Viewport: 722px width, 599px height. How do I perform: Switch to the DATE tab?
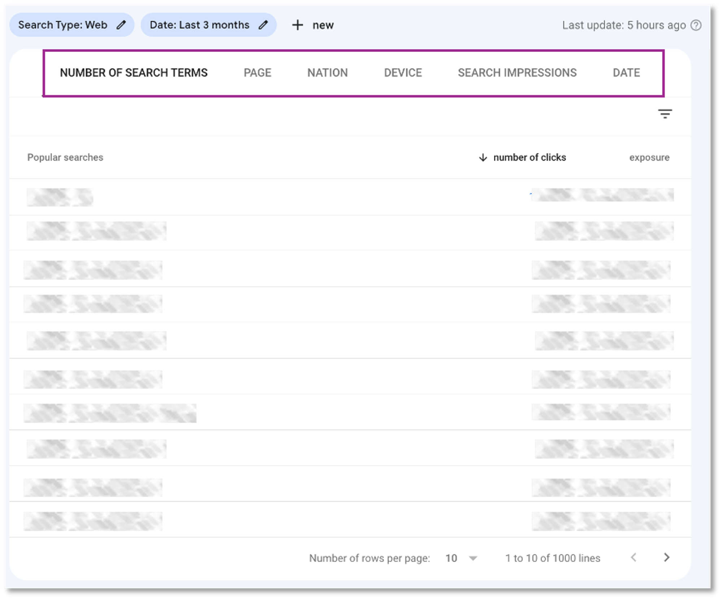[626, 73]
